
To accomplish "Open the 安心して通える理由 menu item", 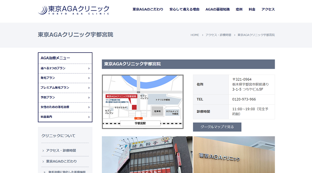I will [x=184, y=9].
